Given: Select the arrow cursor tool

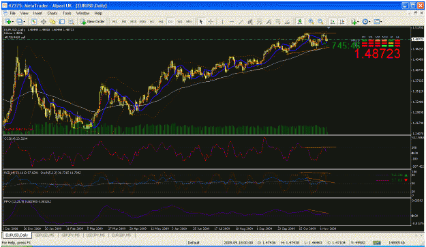Looking at the screenshot, I should coord(201,21).
